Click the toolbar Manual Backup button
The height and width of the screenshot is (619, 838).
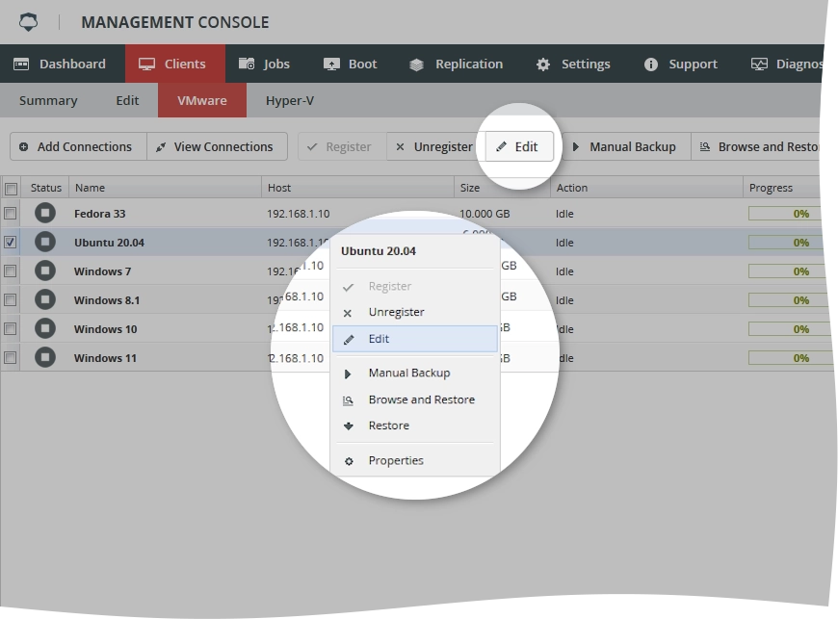626,146
